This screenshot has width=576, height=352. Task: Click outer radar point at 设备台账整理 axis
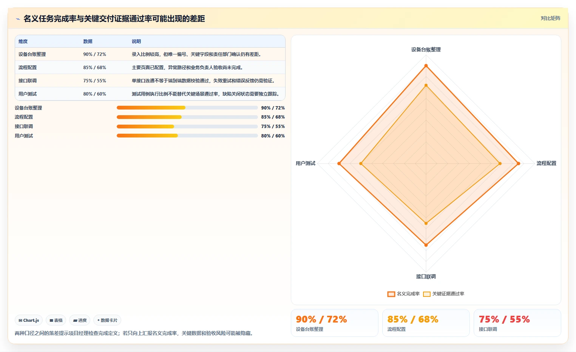point(426,66)
